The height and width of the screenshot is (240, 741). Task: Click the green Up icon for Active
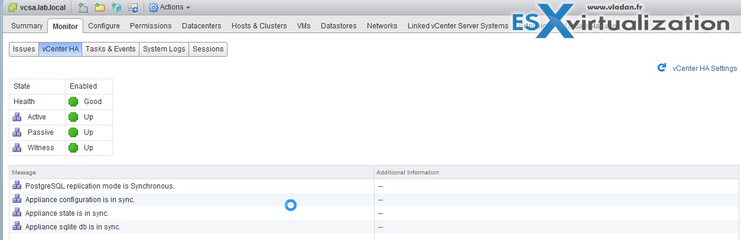coord(73,117)
